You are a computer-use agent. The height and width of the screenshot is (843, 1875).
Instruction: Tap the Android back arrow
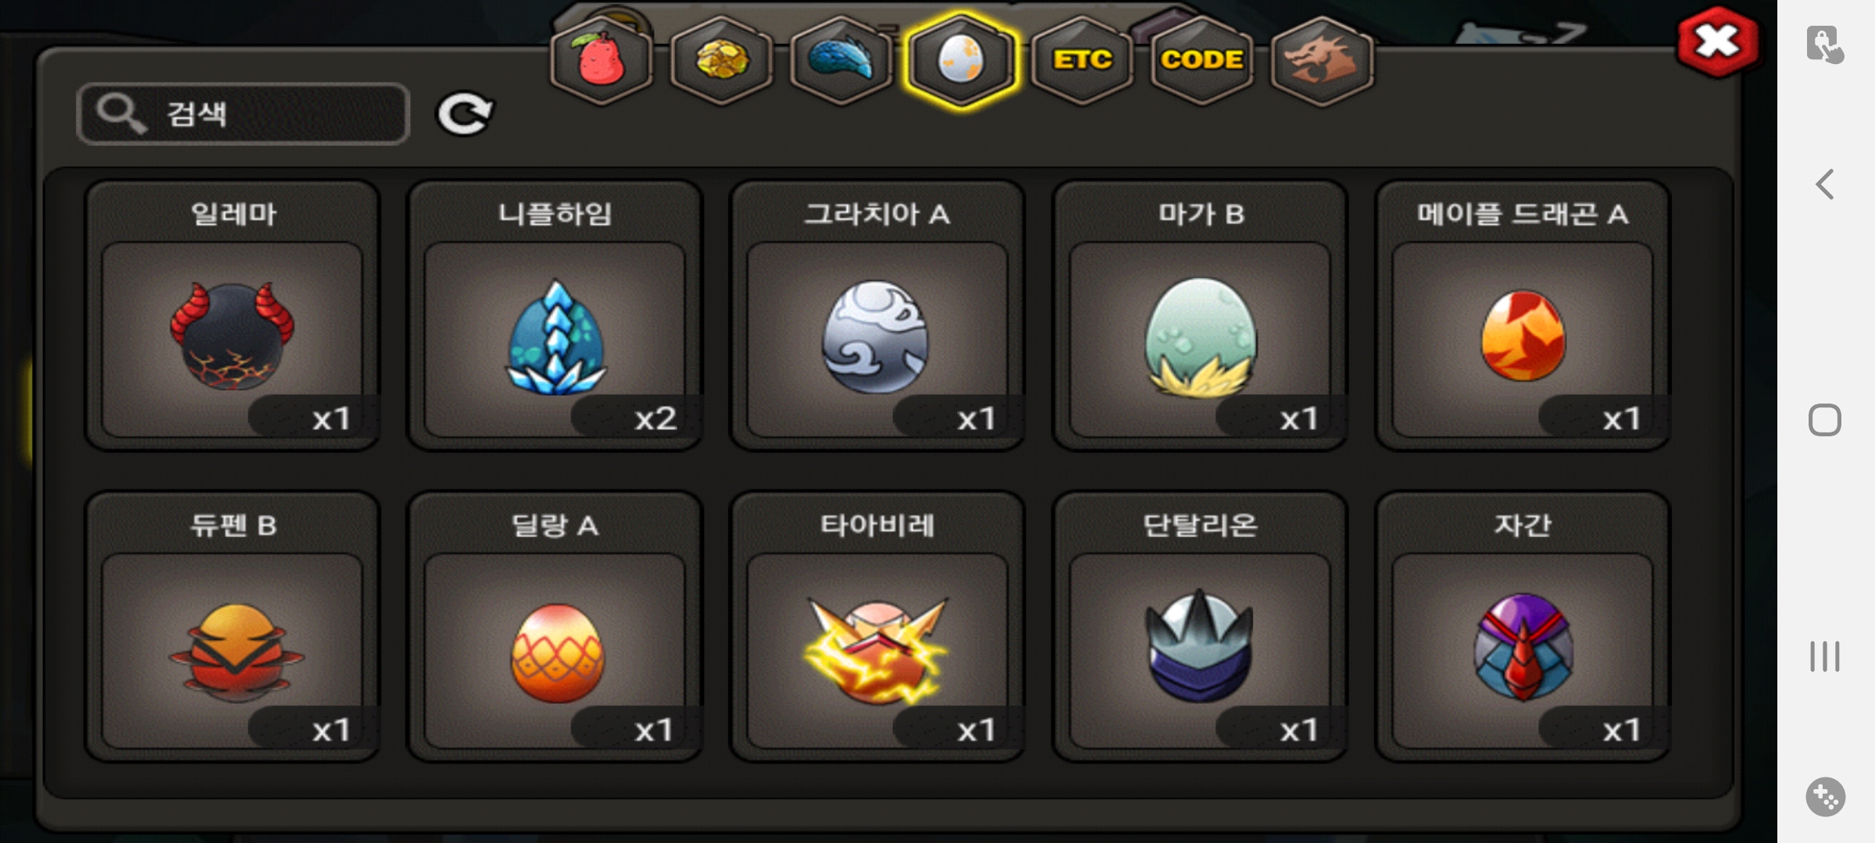(x=1825, y=185)
